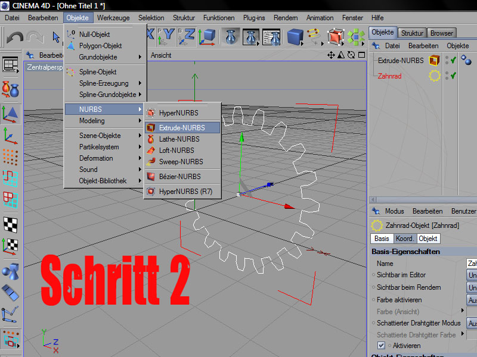Screen dimensions: 477x357
Task: Expand the Grundobjekte submenu
Action: pos(105,57)
